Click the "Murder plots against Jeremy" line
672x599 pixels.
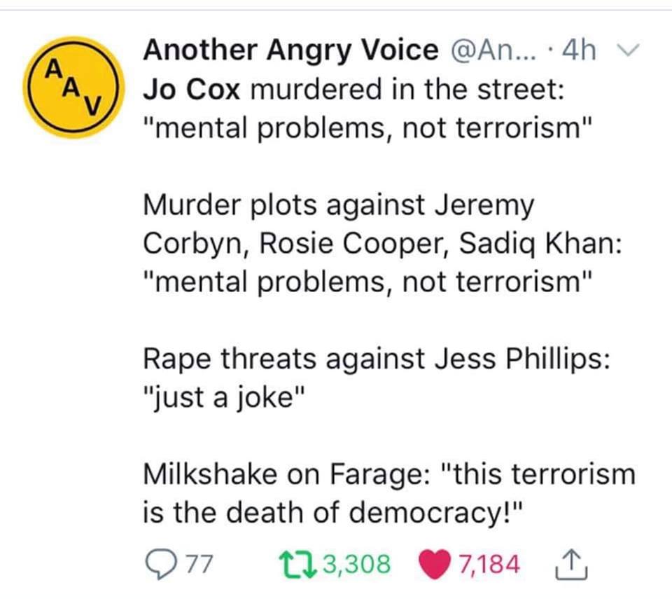pyautogui.click(x=338, y=205)
